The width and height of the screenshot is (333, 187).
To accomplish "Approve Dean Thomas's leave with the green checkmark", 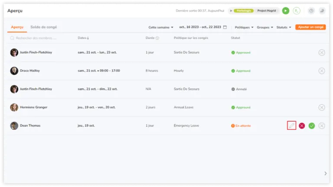I will pyautogui.click(x=312, y=126).
